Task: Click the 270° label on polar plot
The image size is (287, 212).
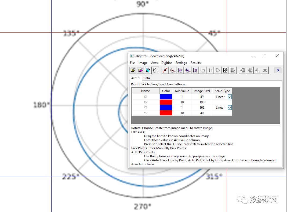Action: (x=143, y=207)
